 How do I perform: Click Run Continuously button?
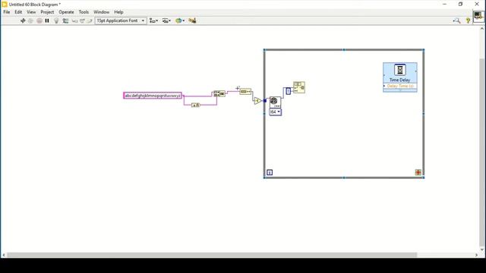30,20
